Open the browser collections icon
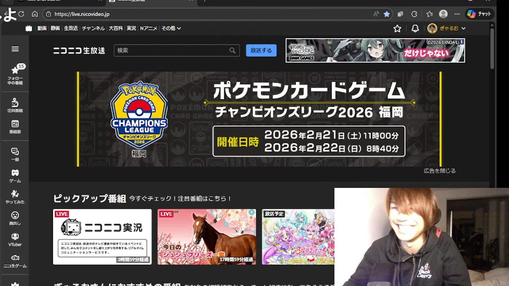509x286 pixels. (400, 14)
